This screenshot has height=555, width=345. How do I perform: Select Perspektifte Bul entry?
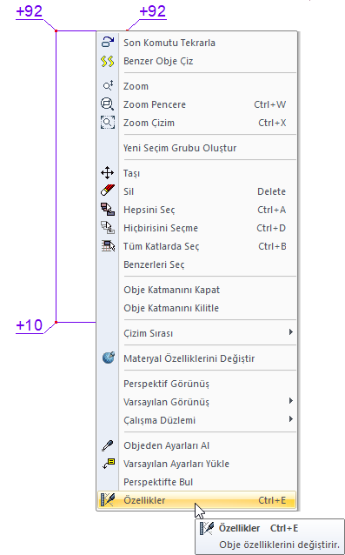[x=196, y=482]
